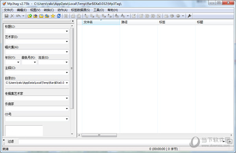Click the tag panel scroll up arrow

pyautogui.click(x=72, y=26)
